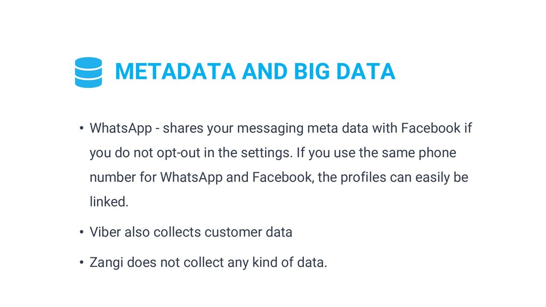Click the Zangi does not collect line
The image size is (546, 307).
[208, 262]
